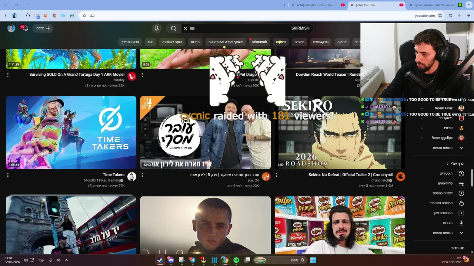
Task: Open the יצירה create button
Action: tap(43, 28)
